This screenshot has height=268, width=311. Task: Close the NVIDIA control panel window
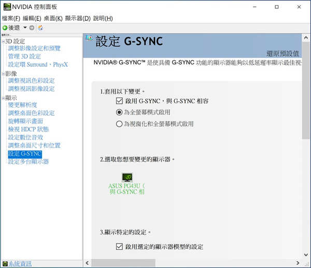pyautogui.click(x=299, y=7)
